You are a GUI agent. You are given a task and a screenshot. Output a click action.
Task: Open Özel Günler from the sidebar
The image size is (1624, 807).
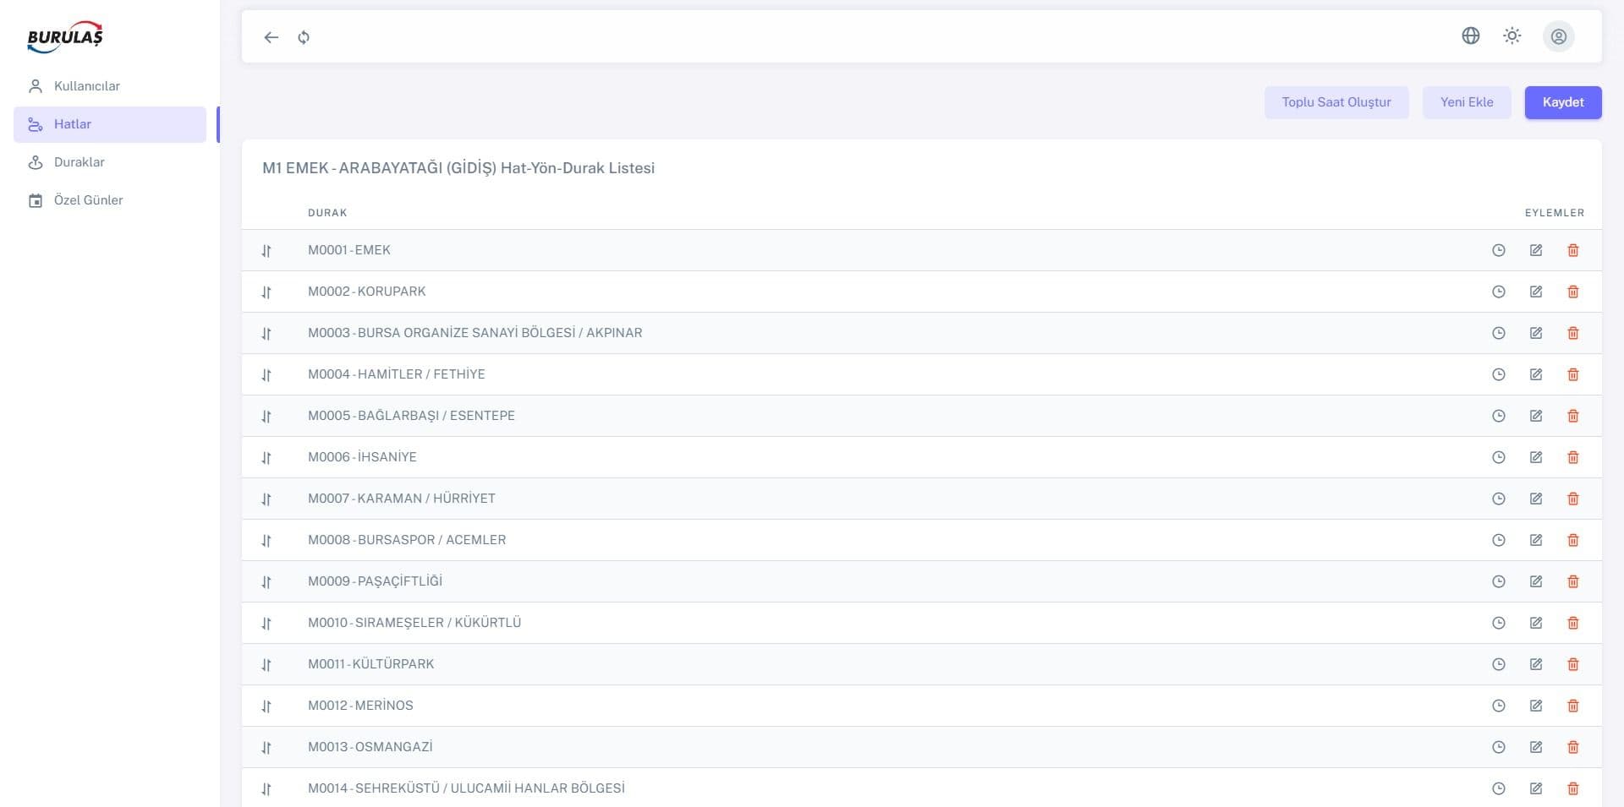point(86,200)
